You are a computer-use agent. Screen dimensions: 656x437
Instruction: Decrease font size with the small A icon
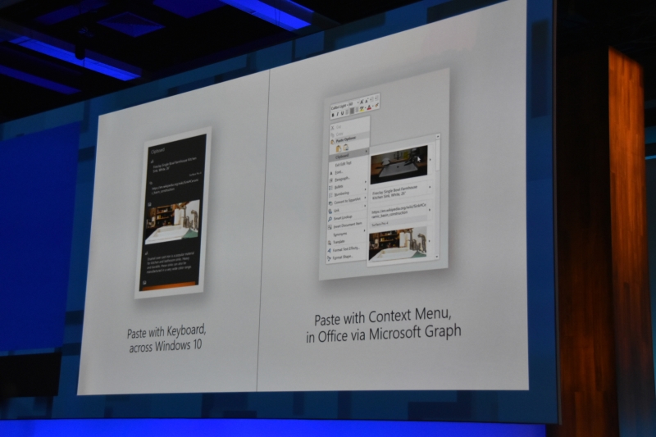point(367,101)
